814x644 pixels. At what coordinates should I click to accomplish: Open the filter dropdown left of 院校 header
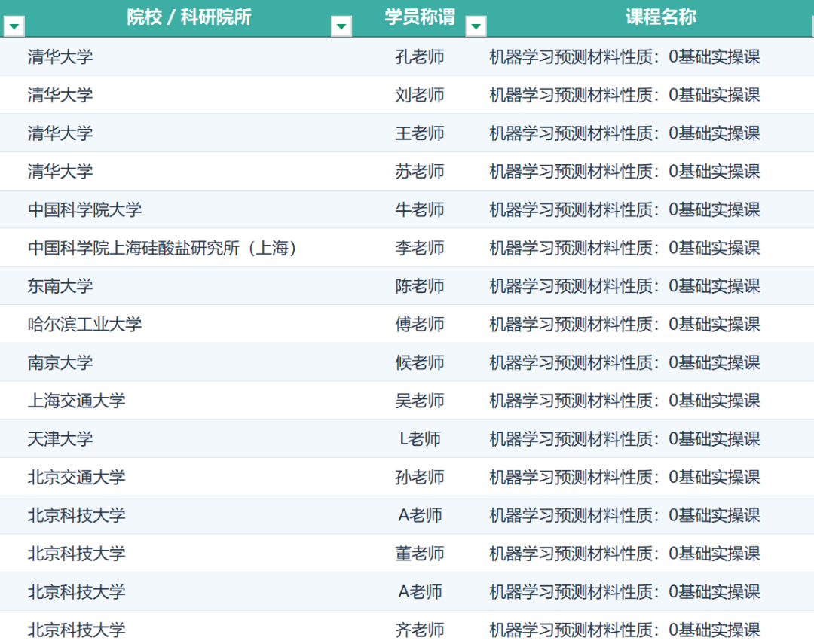(14, 26)
